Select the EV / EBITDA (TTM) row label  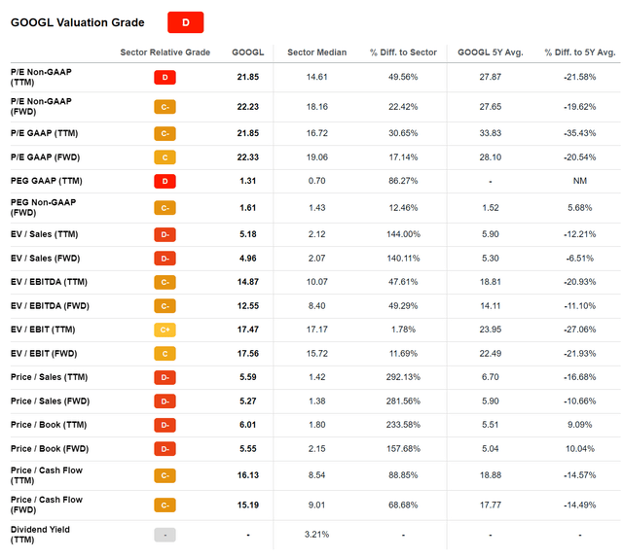point(49,282)
